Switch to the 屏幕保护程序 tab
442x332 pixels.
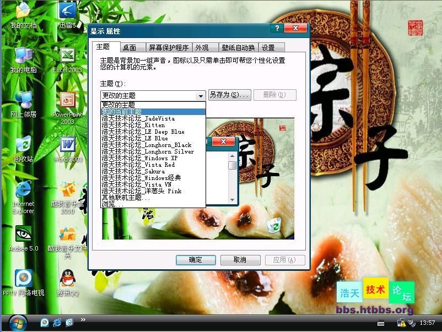pyautogui.click(x=169, y=47)
